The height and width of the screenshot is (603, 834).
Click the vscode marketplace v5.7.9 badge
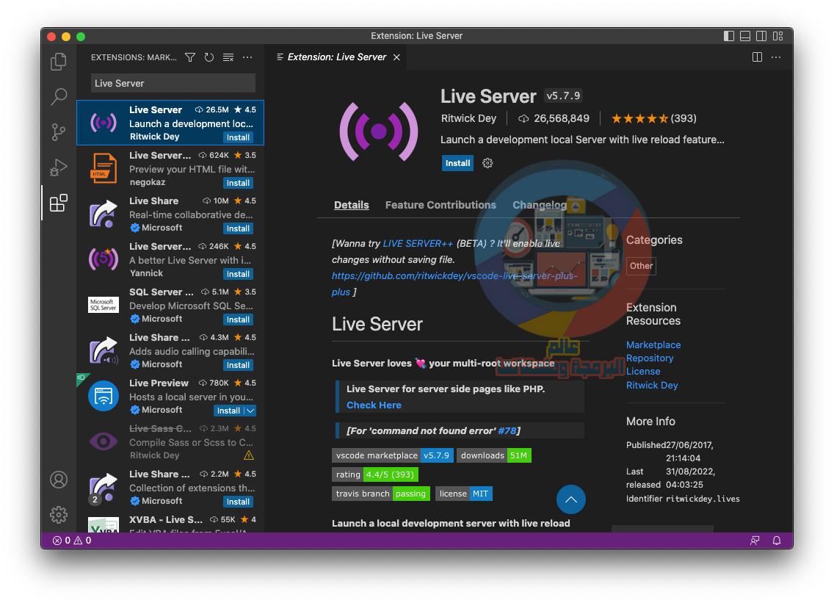click(393, 455)
